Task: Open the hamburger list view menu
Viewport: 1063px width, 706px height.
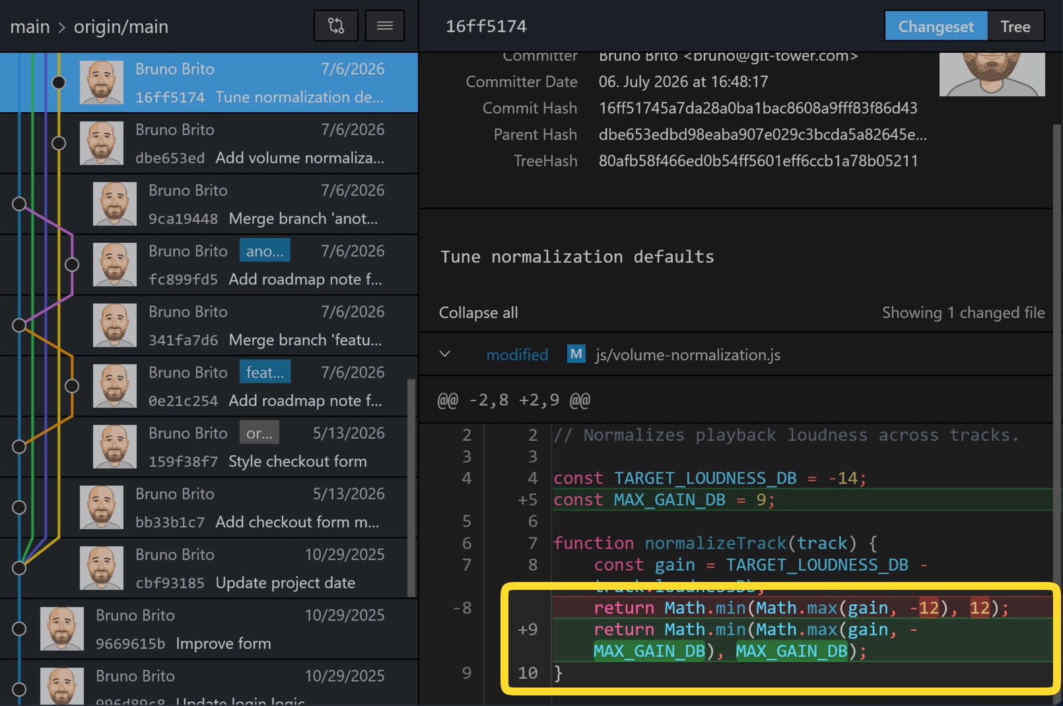Action: pyautogui.click(x=385, y=26)
